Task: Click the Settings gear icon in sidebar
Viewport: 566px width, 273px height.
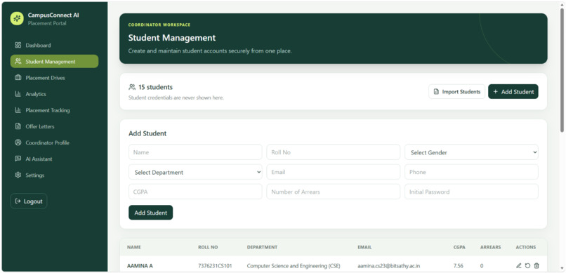Action: [18, 175]
